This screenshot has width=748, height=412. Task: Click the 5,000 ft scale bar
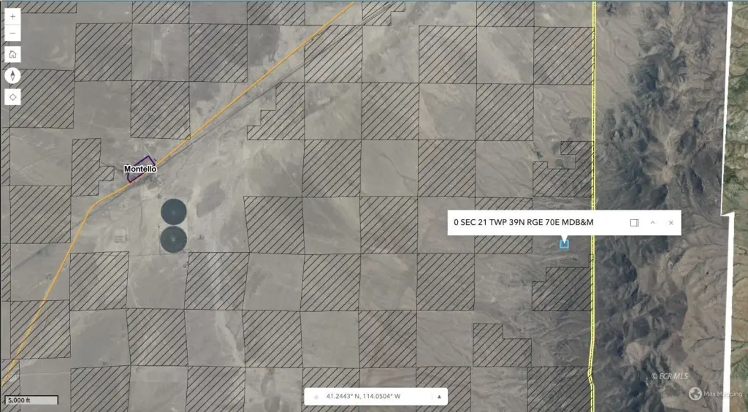pos(31,400)
